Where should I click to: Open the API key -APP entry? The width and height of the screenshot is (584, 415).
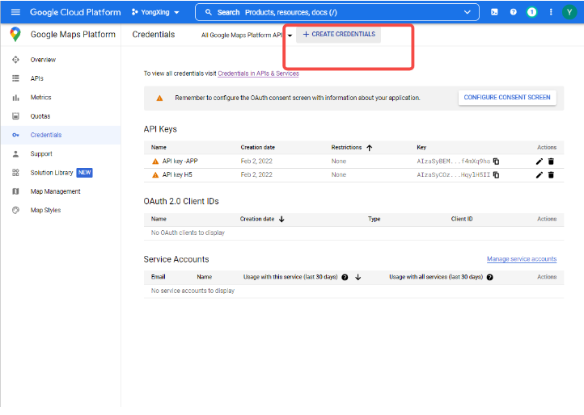pyautogui.click(x=180, y=161)
